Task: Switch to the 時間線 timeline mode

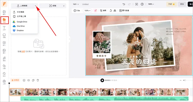Action: pyautogui.click(x=15, y=80)
